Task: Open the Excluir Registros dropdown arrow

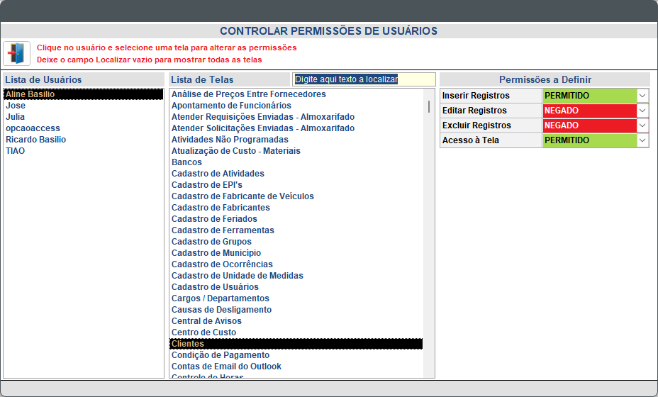Action: pos(642,125)
